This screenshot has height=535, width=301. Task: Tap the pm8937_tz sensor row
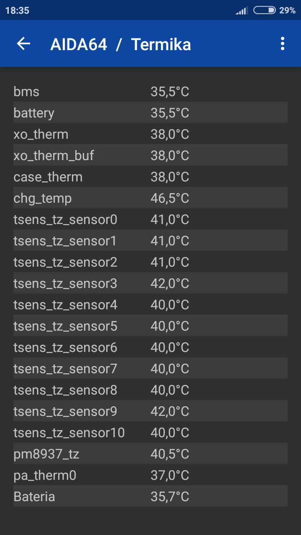[150, 454]
